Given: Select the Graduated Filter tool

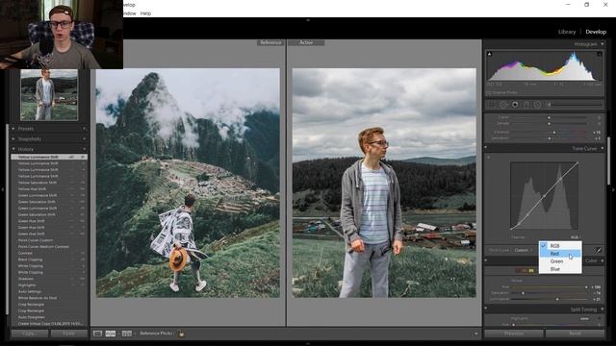Looking at the screenshot, I should 526,105.
